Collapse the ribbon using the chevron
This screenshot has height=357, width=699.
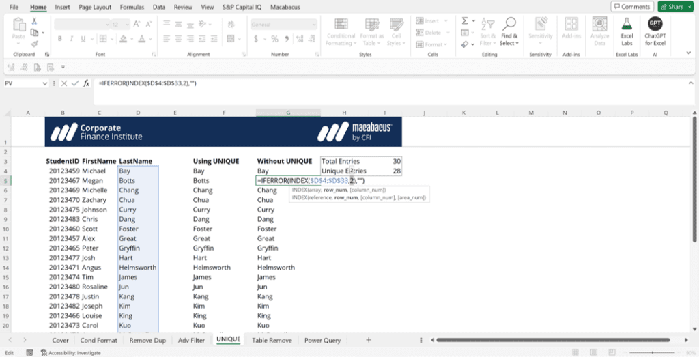pos(689,54)
